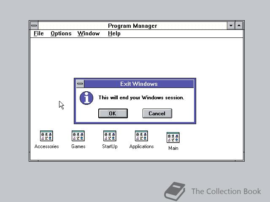Click the 'This will end your Windows session.' message

tap(141, 98)
